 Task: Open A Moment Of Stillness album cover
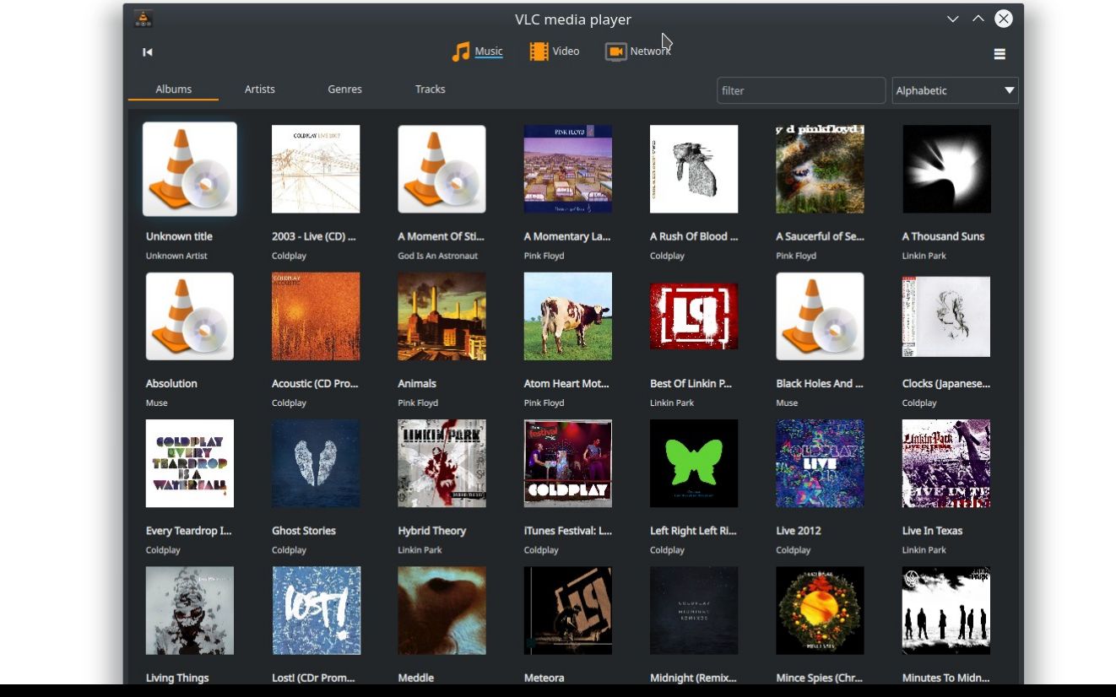tap(442, 169)
